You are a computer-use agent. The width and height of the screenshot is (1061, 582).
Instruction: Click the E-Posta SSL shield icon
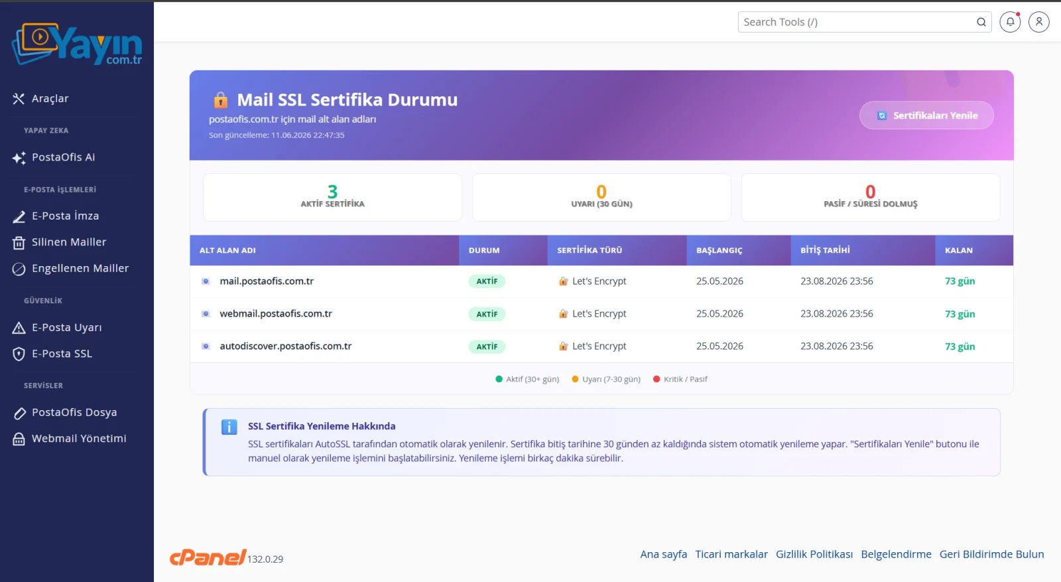point(19,354)
